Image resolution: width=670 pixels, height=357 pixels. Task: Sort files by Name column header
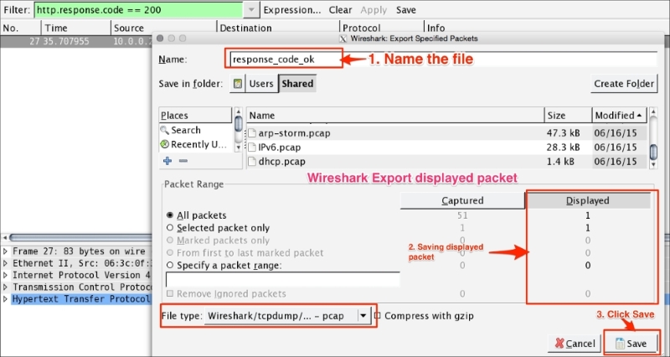[394, 116]
